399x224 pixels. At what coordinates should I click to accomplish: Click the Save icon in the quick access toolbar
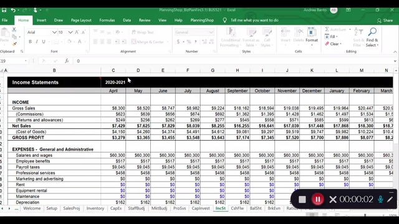[x=4, y=10]
